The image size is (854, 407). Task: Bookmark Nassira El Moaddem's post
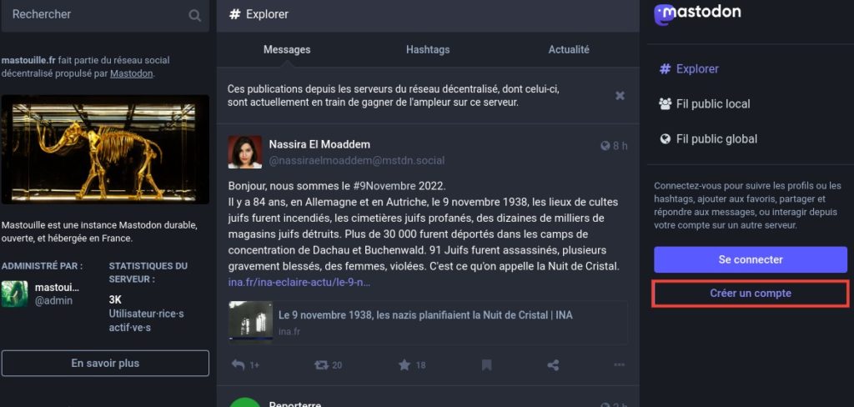(486, 364)
